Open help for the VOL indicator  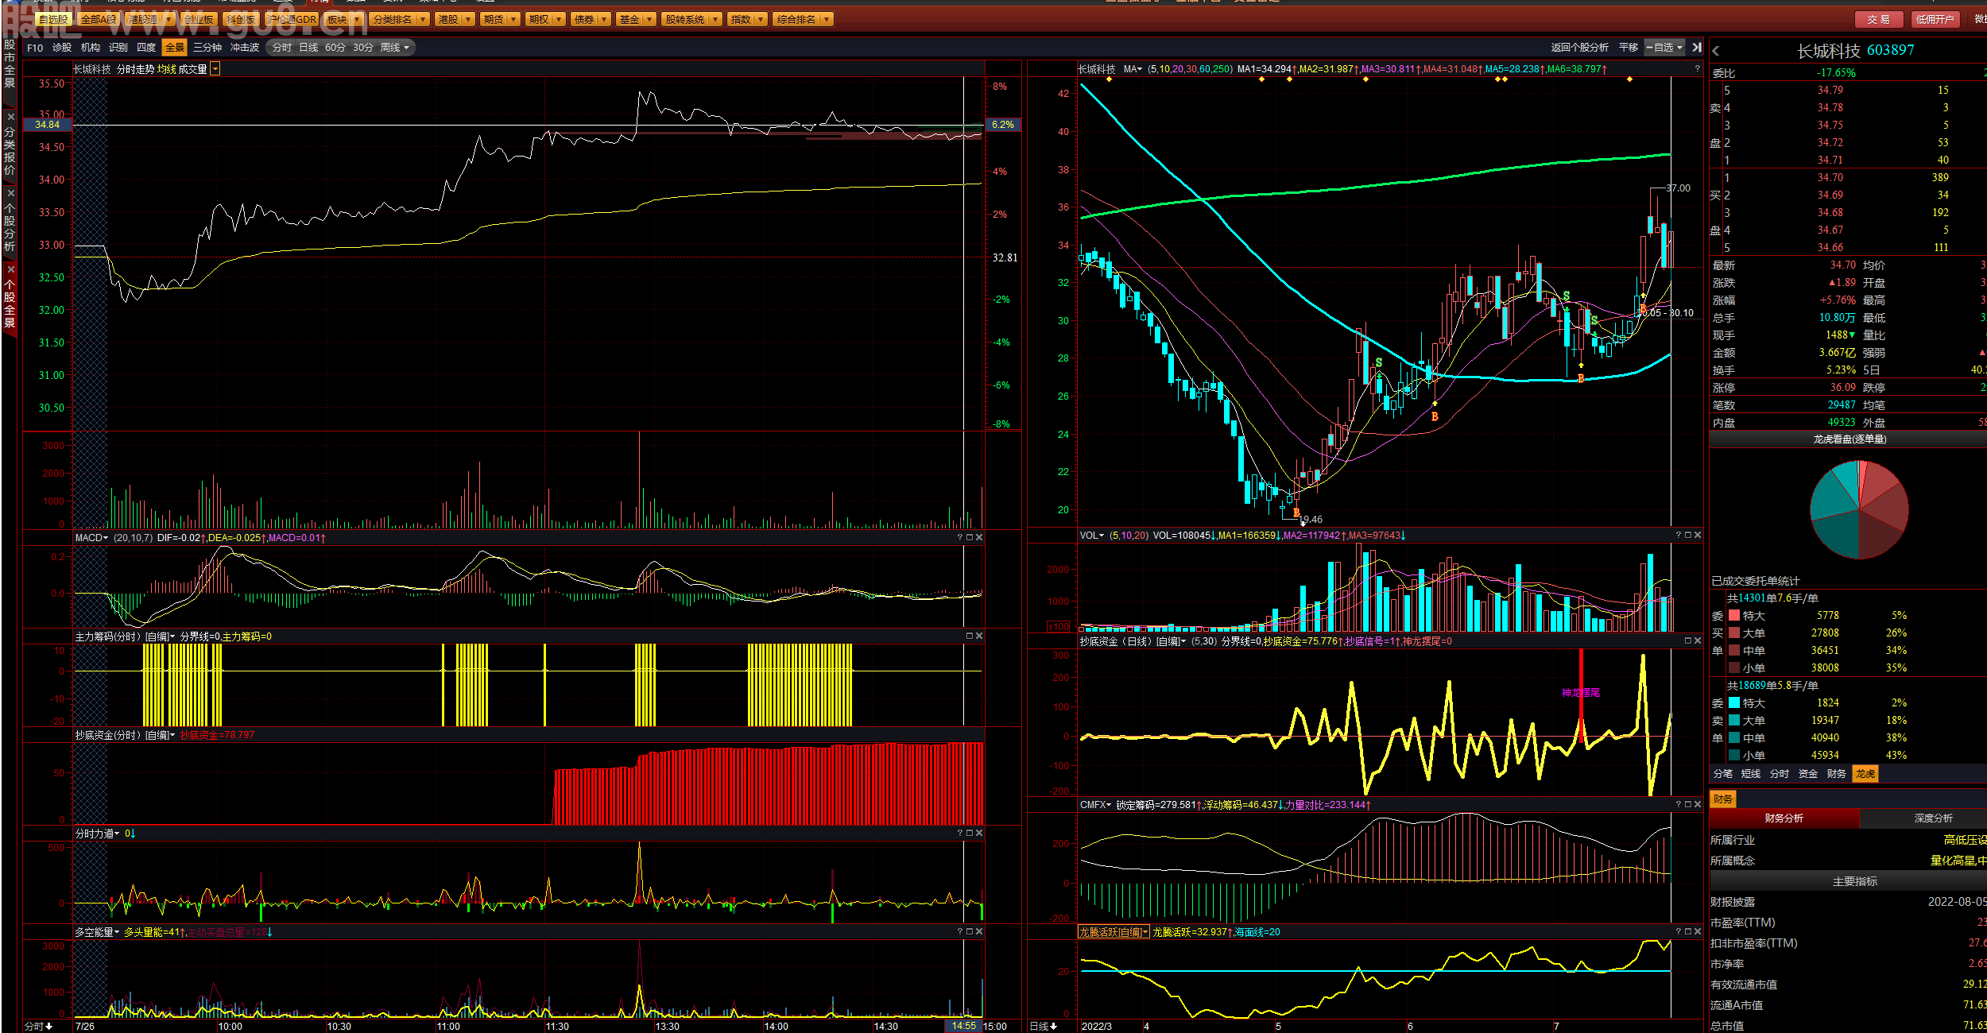(x=1679, y=536)
